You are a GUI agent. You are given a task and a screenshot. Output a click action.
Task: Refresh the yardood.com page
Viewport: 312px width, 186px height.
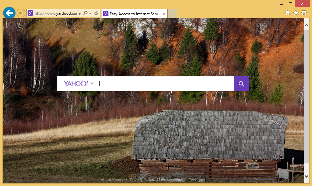96,13
